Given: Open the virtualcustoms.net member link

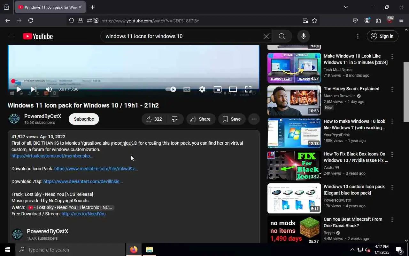Looking at the screenshot, I should pyautogui.click(x=52, y=156).
